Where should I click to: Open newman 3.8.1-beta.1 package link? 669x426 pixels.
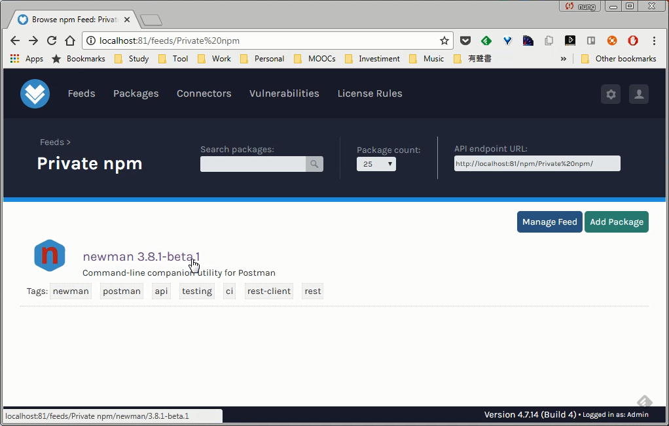[x=141, y=257]
